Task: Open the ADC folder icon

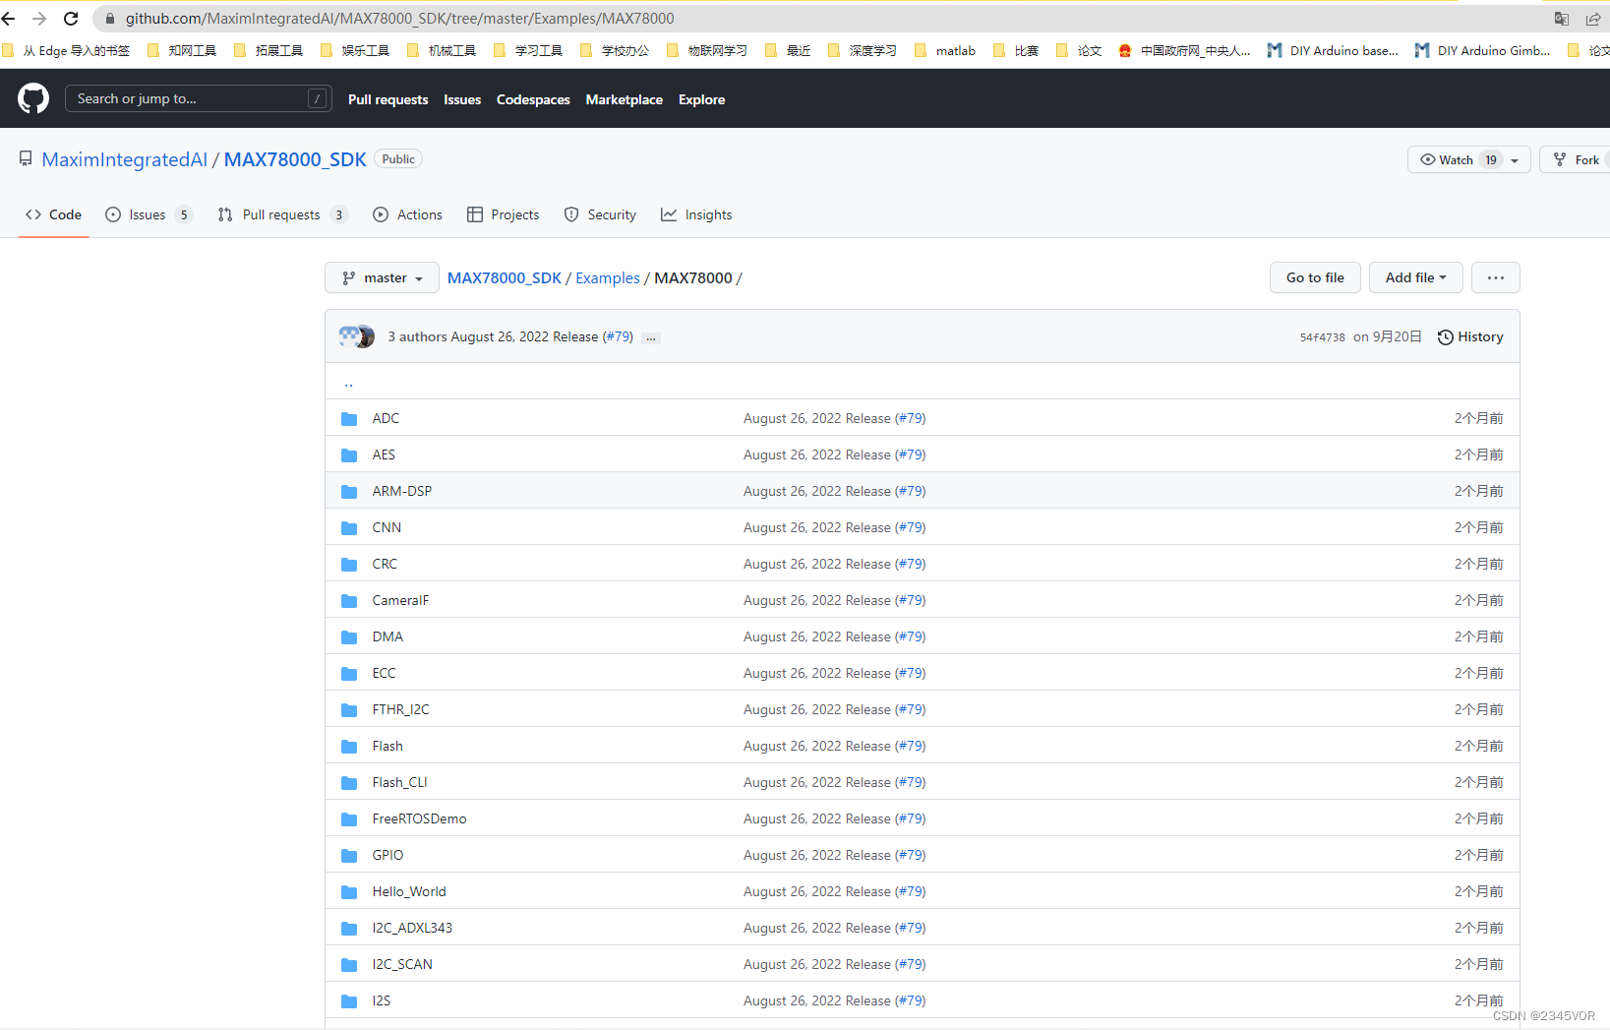Action: (x=349, y=419)
